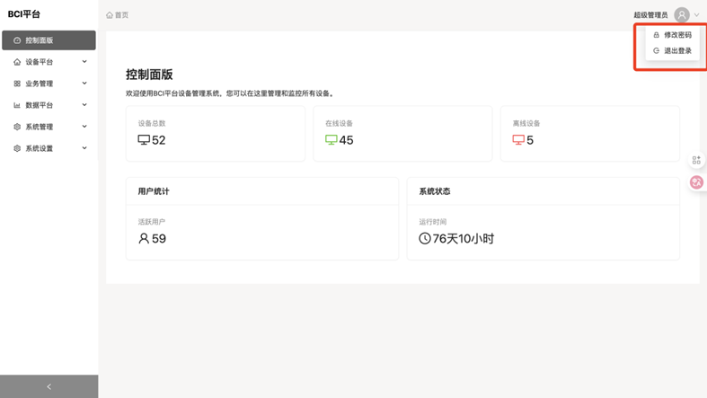Expand the 业务管理 submenu chevron

[84, 84]
